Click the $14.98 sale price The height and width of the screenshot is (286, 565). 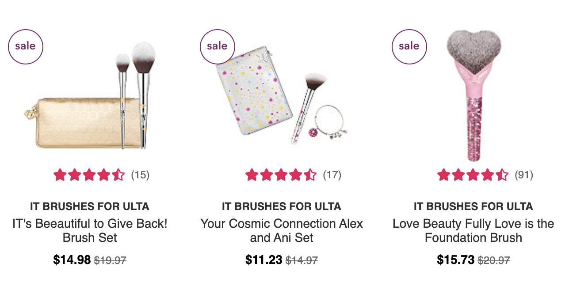pyautogui.click(x=72, y=260)
